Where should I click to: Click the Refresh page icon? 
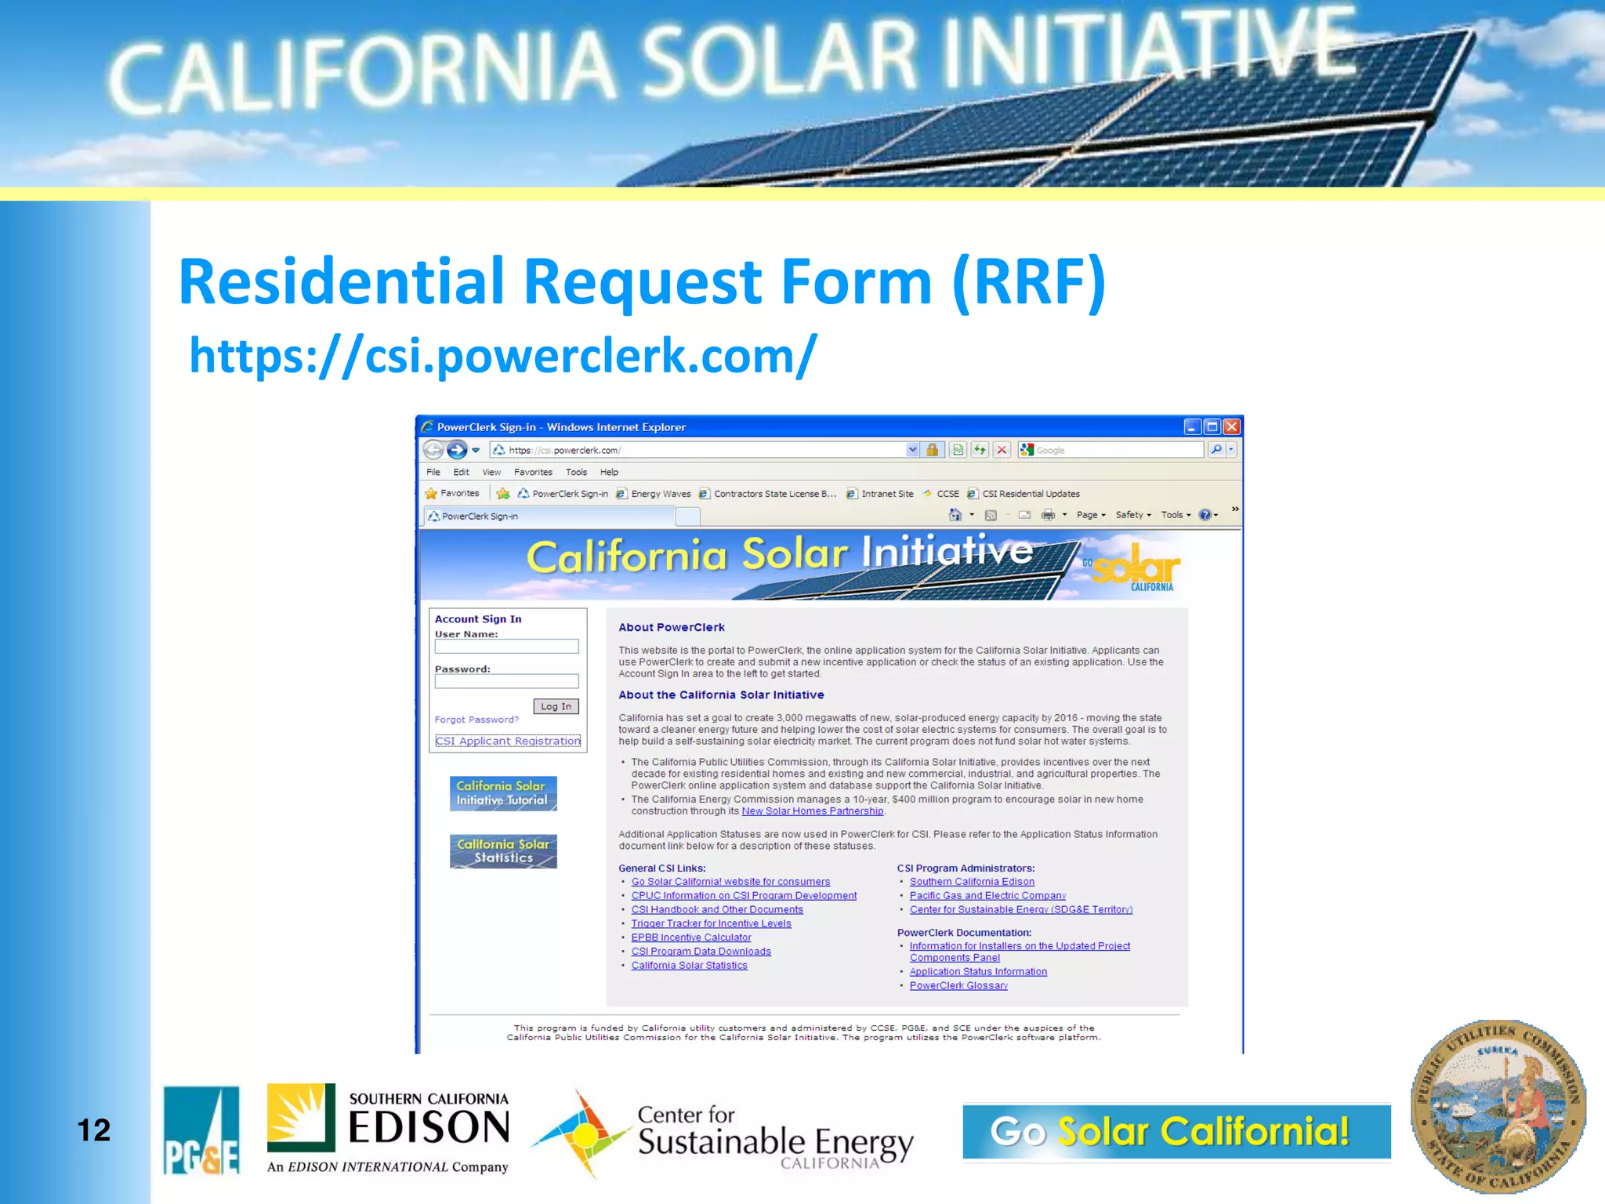[x=980, y=450]
